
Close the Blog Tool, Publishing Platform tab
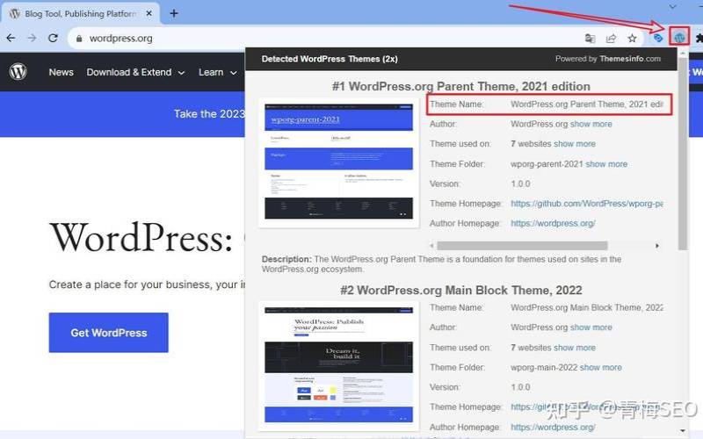149,13
